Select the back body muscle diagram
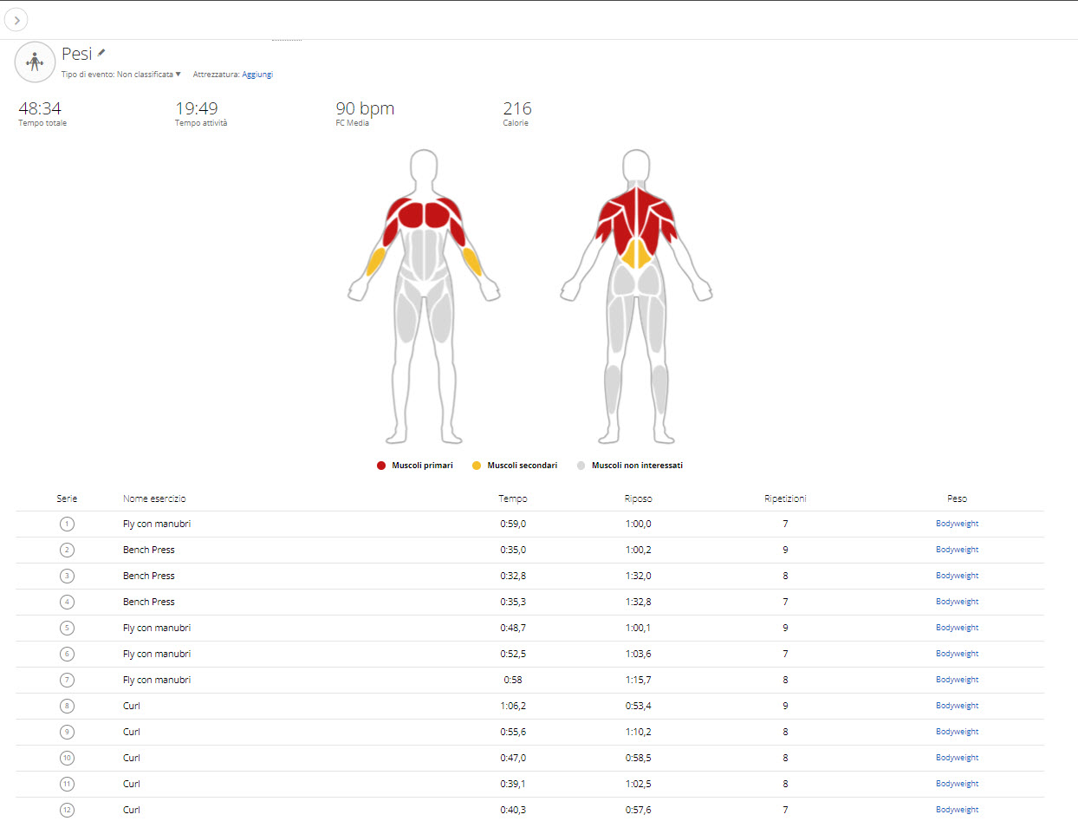 tap(636, 295)
